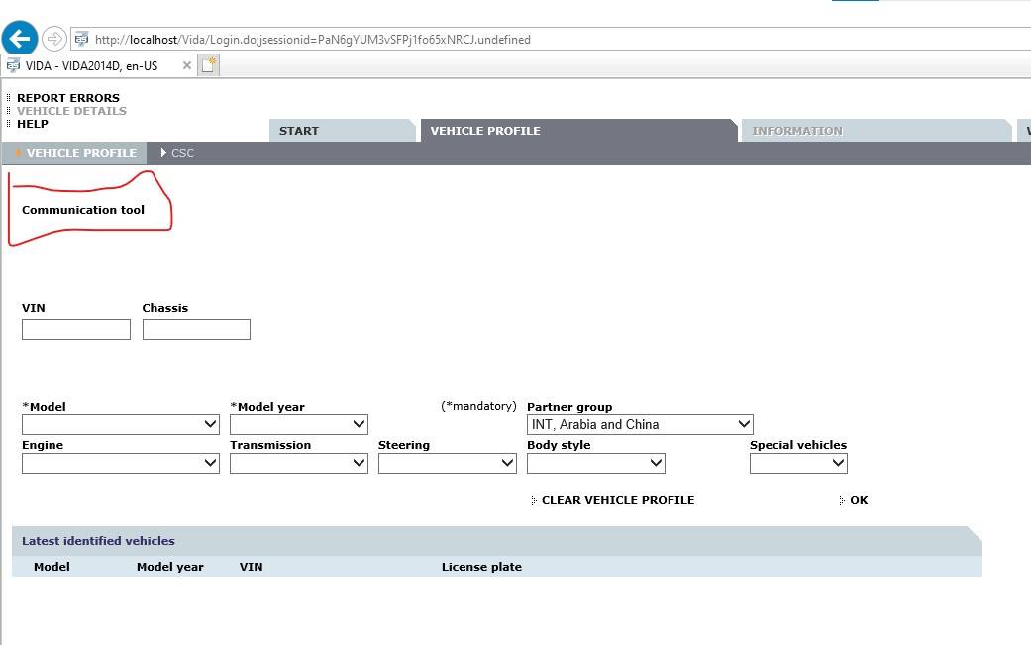Switch to the INFORMATION tab
This screenshot has height=645, width=1031.
797,131
